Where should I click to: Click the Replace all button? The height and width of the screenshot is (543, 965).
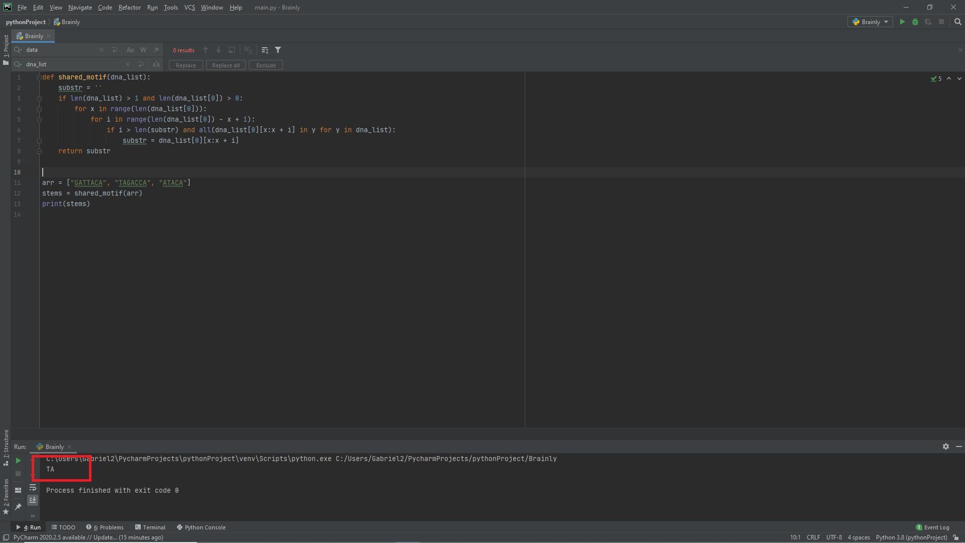[x=226, y=65]
